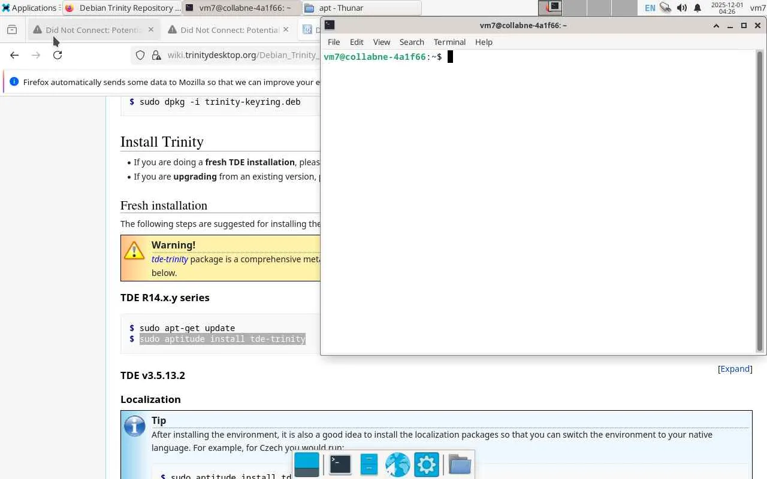The width and height of the screenshot is (767, 479).
Task: Open the terminal Help menu
Action: (x=484, y=42)
